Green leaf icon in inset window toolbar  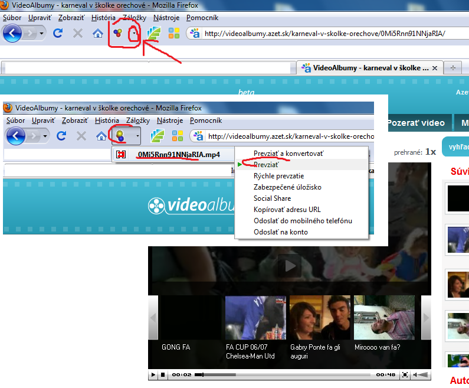coord(158,136)
